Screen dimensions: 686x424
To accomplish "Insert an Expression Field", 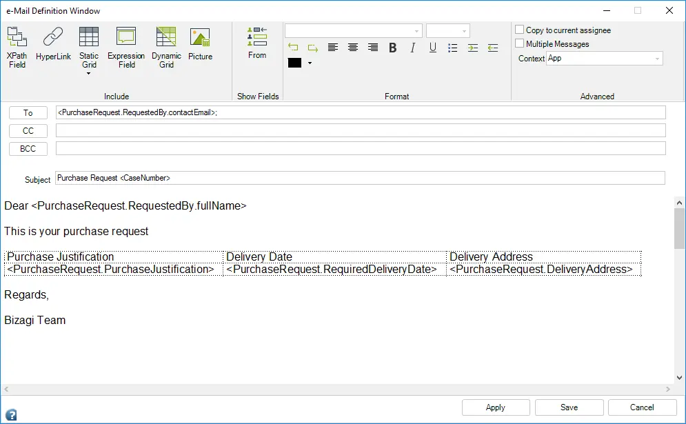I will click(x=126, y=48).
